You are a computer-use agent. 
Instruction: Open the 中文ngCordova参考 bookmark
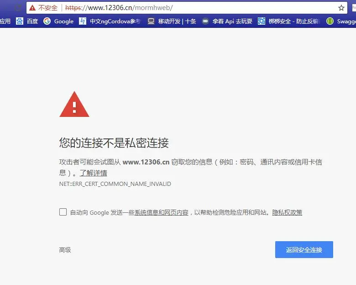tap(110, 21)
